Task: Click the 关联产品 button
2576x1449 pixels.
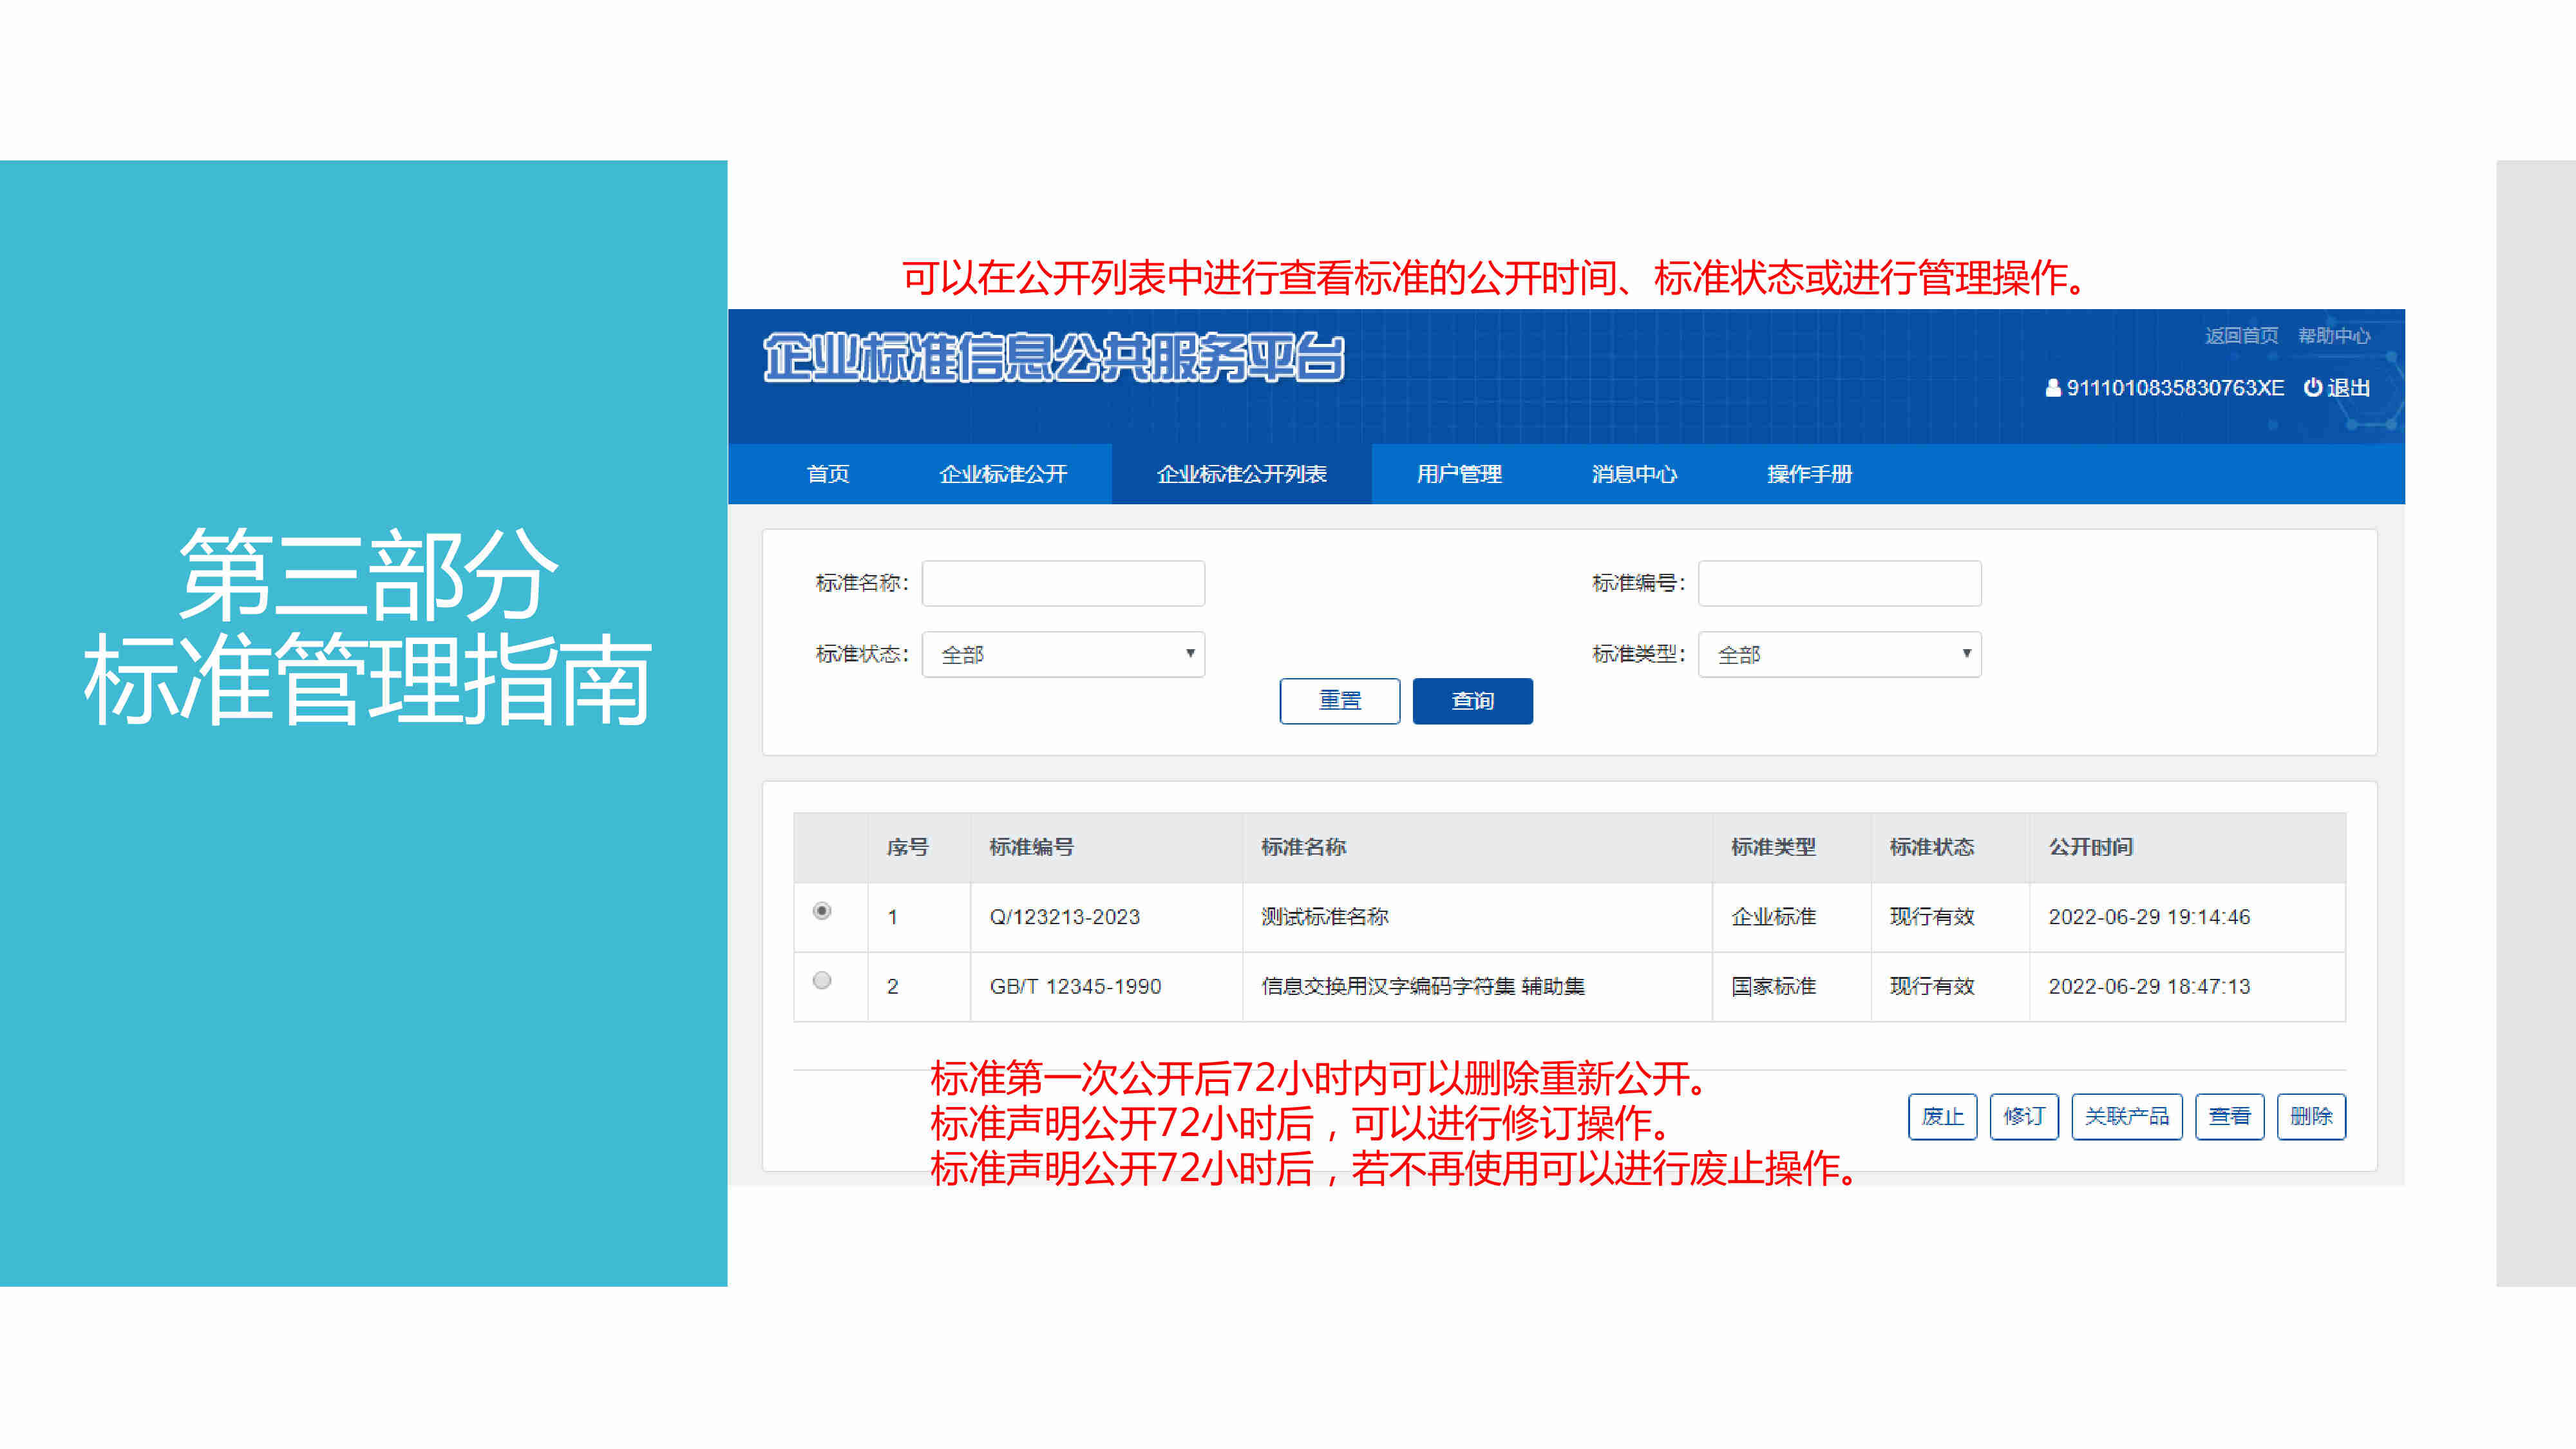Action: click(x=2127, y=1116)
